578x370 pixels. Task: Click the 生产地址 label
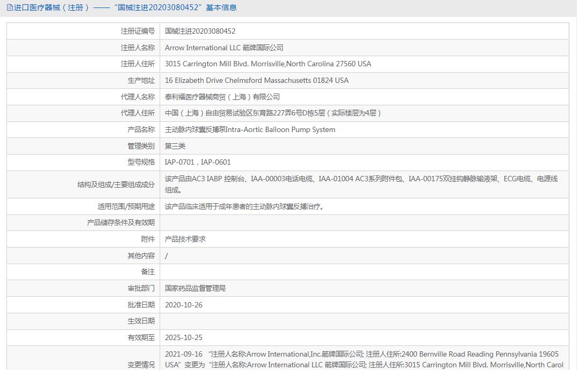pyautogui.click(x=141, y=81)
